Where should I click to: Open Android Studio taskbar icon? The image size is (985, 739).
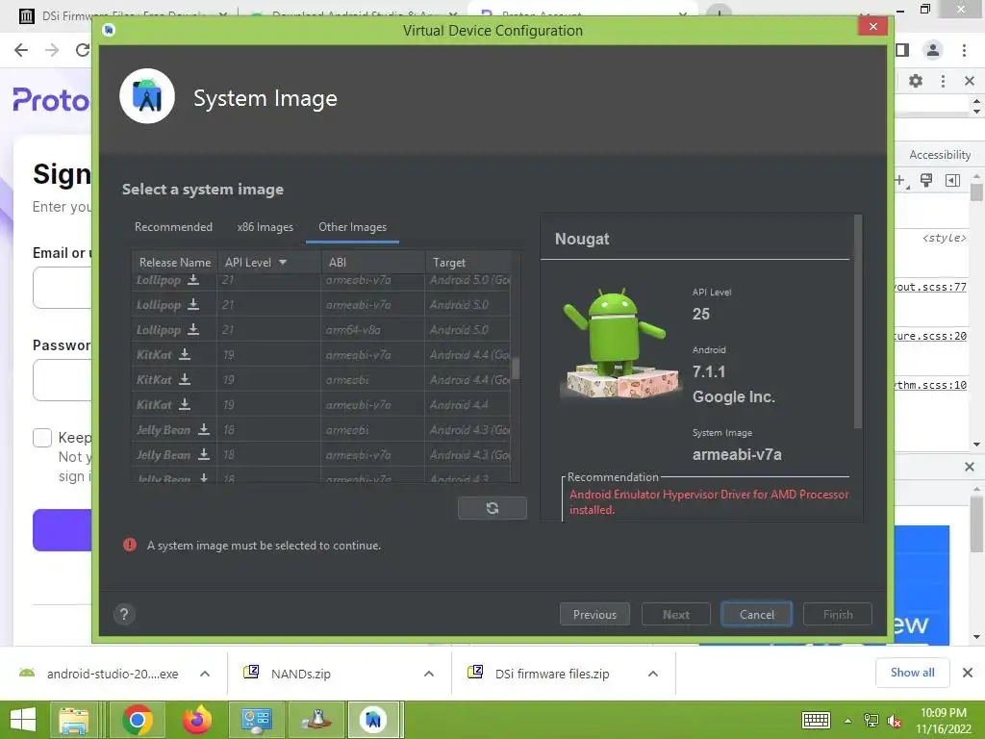373,720
